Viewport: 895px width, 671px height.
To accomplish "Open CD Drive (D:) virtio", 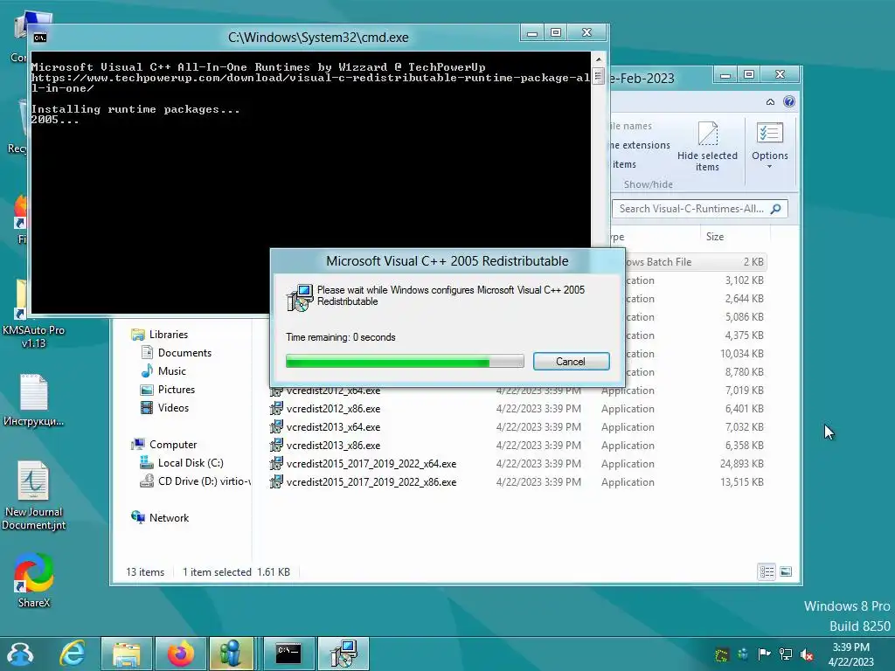I will pos(204,481).
